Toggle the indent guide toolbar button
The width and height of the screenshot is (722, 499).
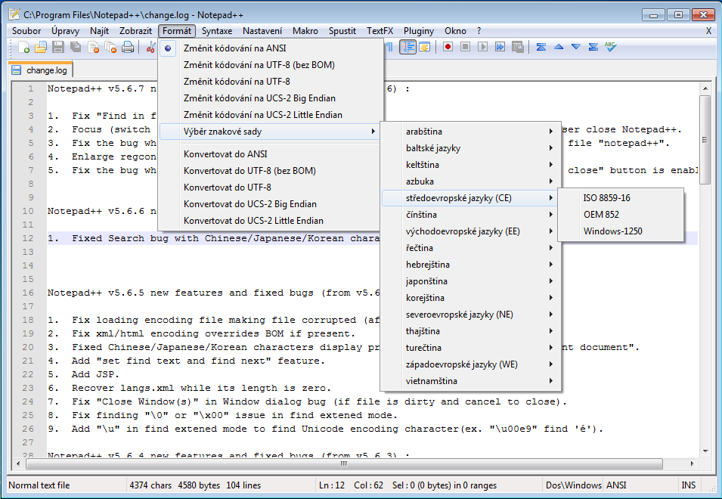point(407,47)
